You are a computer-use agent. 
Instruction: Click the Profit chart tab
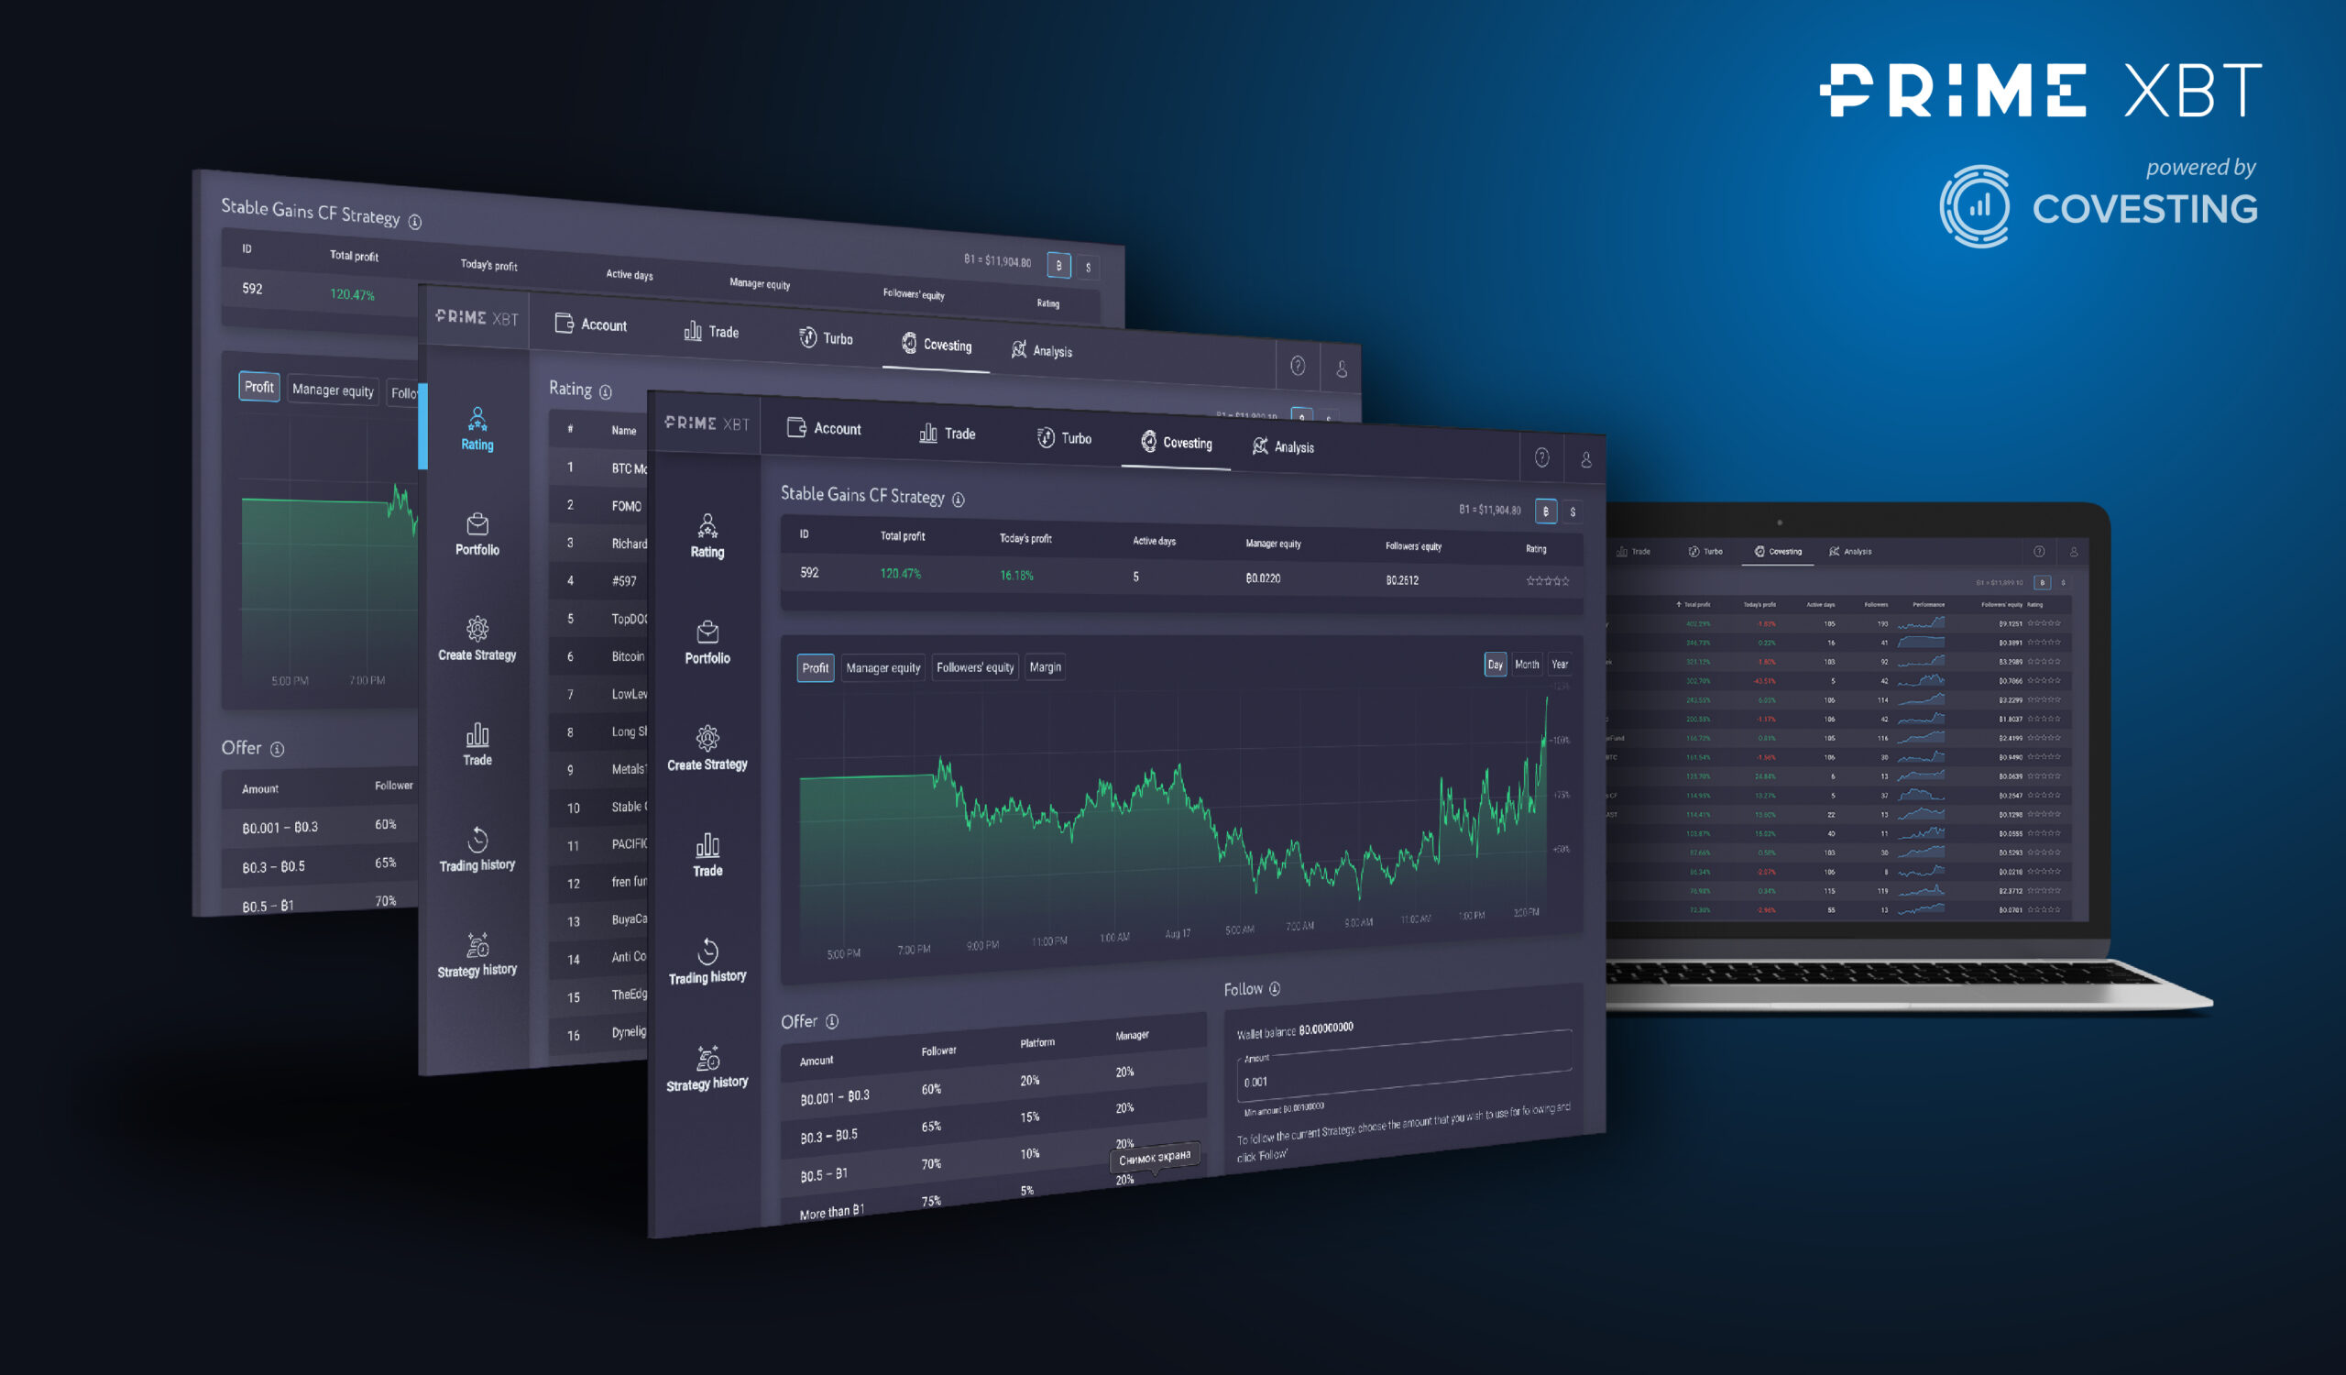click(810, 666)
